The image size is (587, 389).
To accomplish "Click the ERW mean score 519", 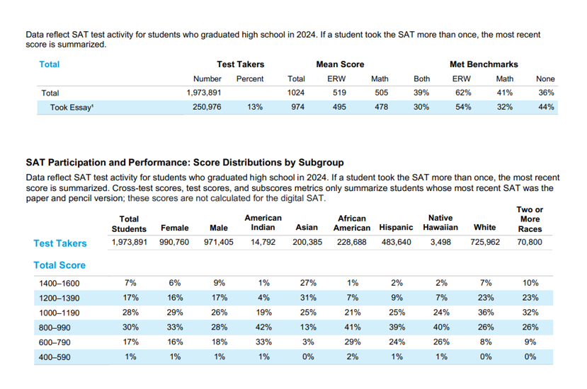I will pyautogui.click(x=340, y=93).
